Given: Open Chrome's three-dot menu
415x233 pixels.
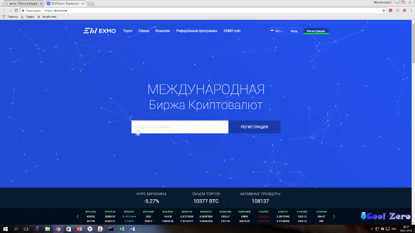Looking at the screenshot, I should (411, 11).
